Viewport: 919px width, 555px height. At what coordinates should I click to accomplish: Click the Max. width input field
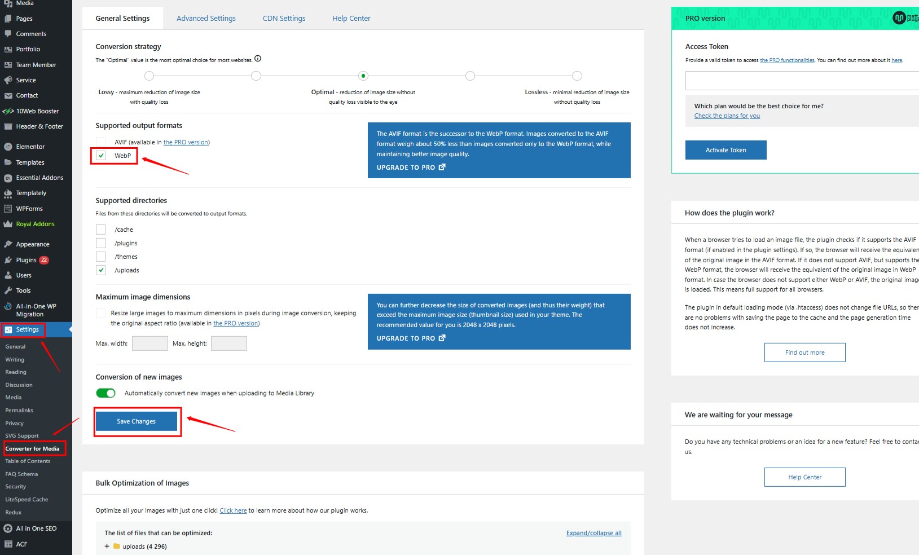pos(150,343)
